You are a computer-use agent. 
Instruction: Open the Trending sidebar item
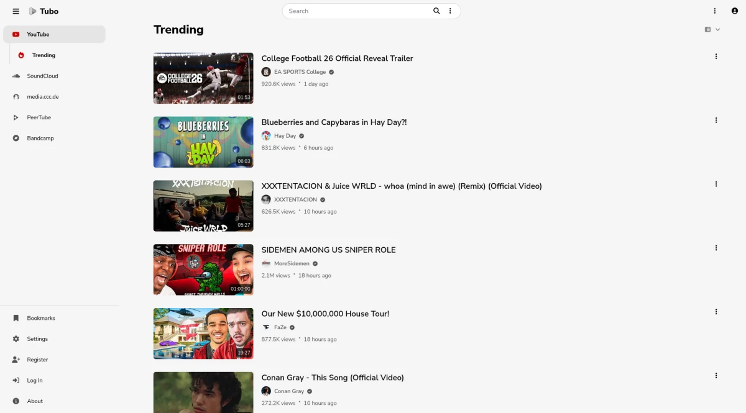[x=44, y=55]
